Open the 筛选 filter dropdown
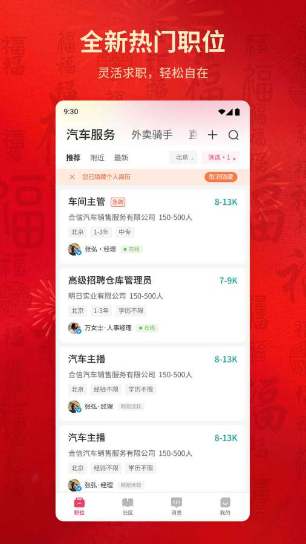 click(x=220, y=158)
